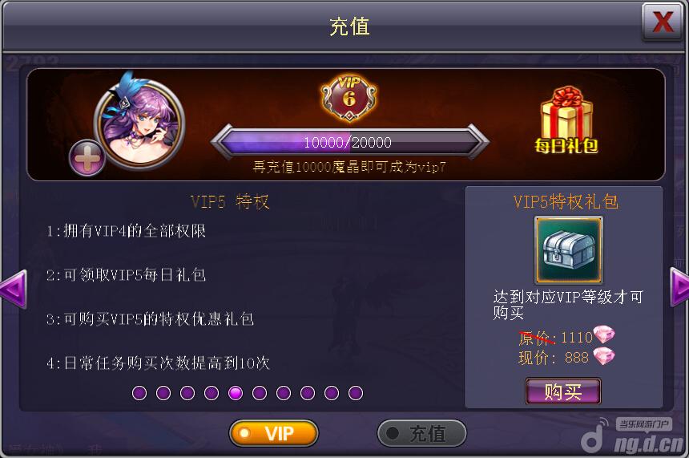The width and height of the screenshot is (689, 458).
Task: Go to previous VIP page with left arrow
Action: point(14,289)
